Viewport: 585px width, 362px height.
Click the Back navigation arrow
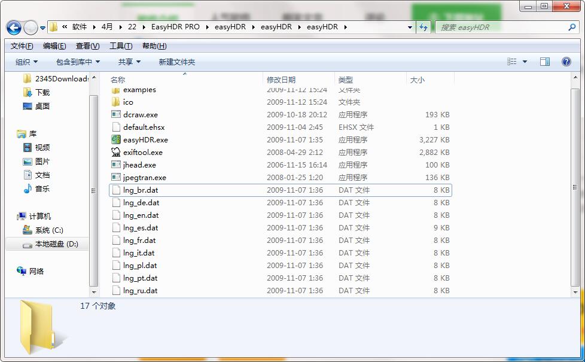[x=14, y=28]
